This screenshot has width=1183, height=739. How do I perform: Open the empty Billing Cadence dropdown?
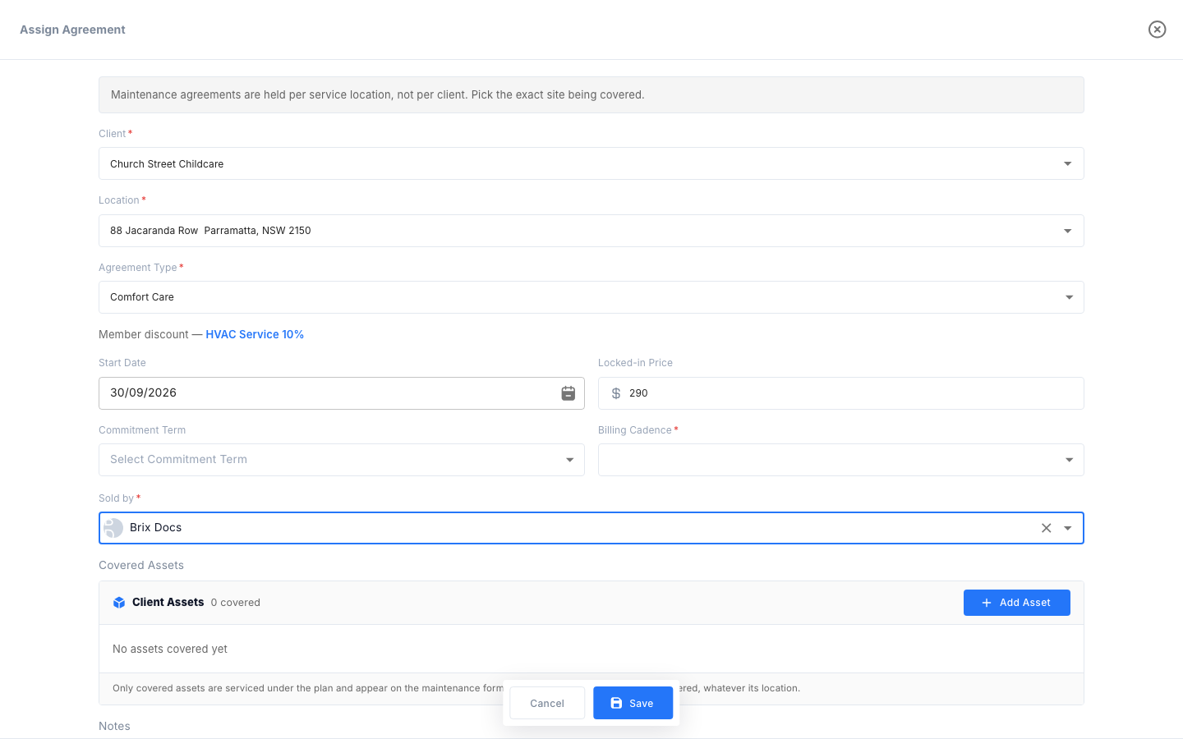pos(841,460)
